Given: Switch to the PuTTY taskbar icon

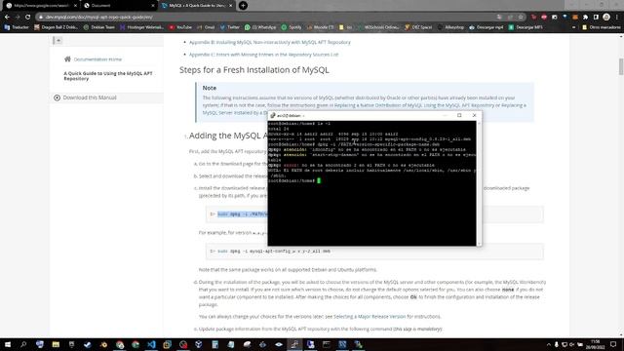Looking at the screenshot, I should tap(294, 344).
